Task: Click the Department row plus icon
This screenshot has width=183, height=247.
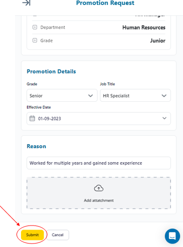Action: point(34,27)
